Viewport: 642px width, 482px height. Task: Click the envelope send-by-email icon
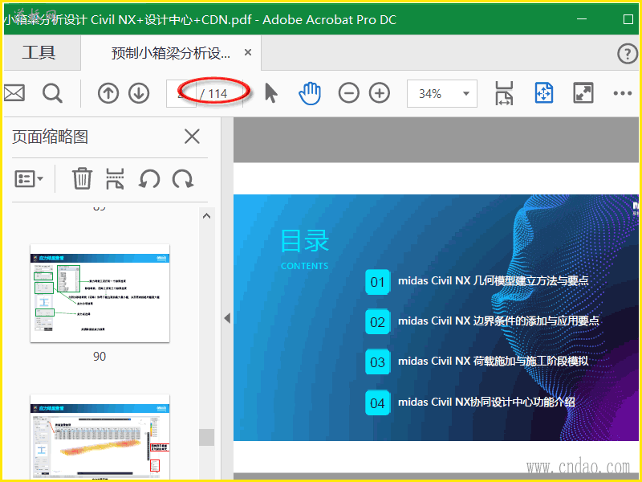click(14, 93)
